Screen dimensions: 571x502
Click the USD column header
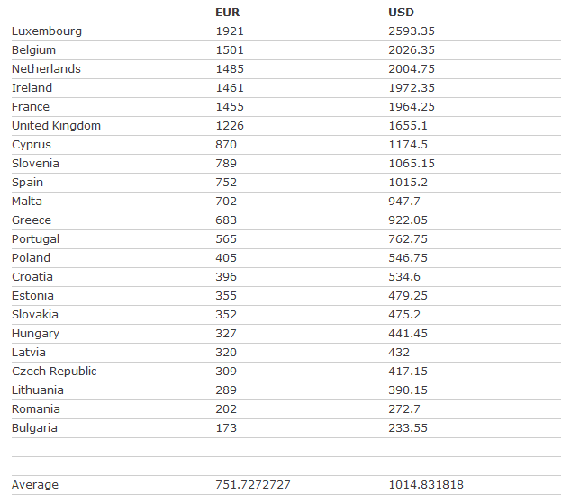(401, 13)
